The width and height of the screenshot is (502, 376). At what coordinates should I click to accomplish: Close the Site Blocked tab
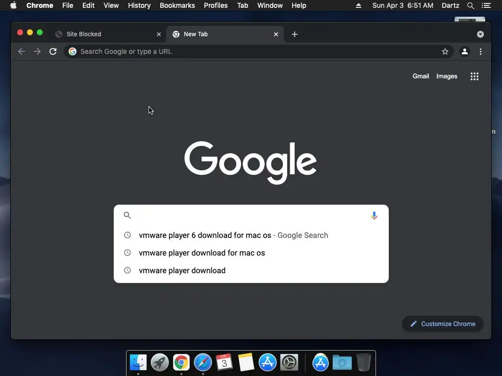159,34
